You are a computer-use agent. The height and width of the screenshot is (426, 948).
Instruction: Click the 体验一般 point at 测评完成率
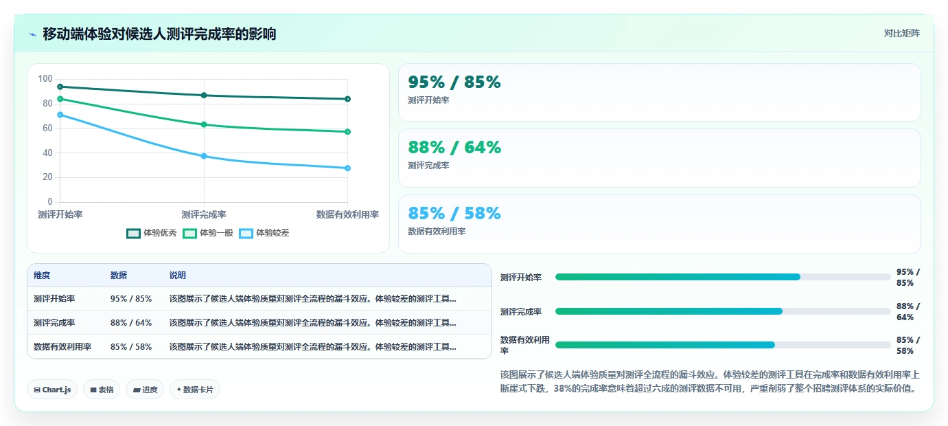pos(204,124)
